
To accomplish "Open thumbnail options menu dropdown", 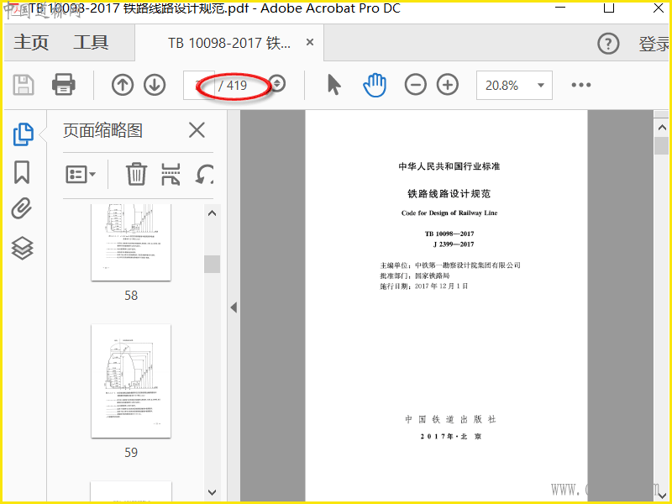I will [x=81, y=175].
